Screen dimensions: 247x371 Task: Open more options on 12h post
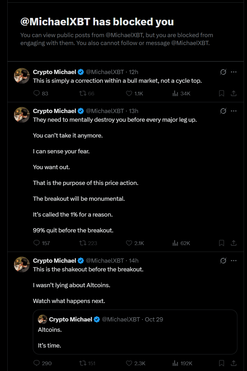(234, 72)
